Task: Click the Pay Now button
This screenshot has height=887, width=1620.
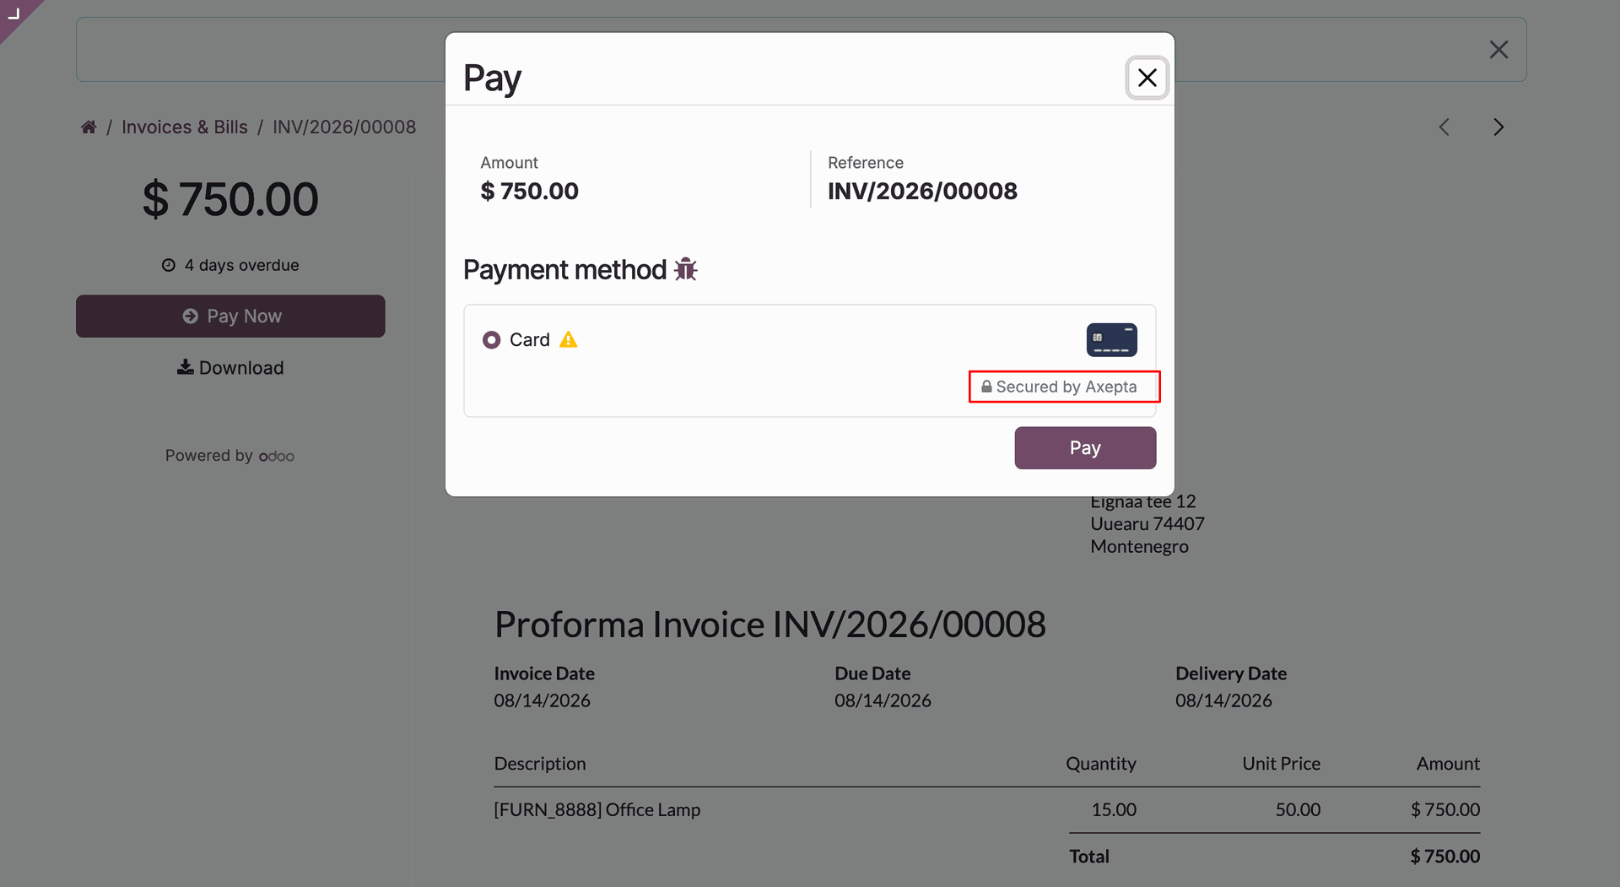Action: pos(230,316)
